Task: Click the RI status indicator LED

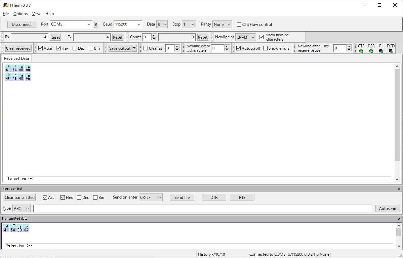Action: [381, 51]
